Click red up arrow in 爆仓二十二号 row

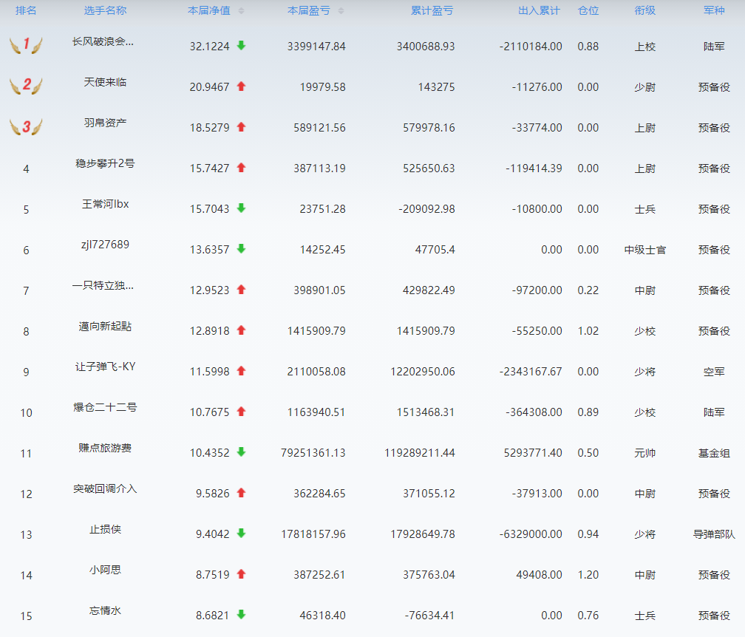[x=242, y=412]
